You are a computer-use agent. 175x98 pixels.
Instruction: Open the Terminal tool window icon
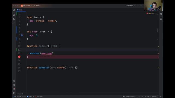click(14, 85)
